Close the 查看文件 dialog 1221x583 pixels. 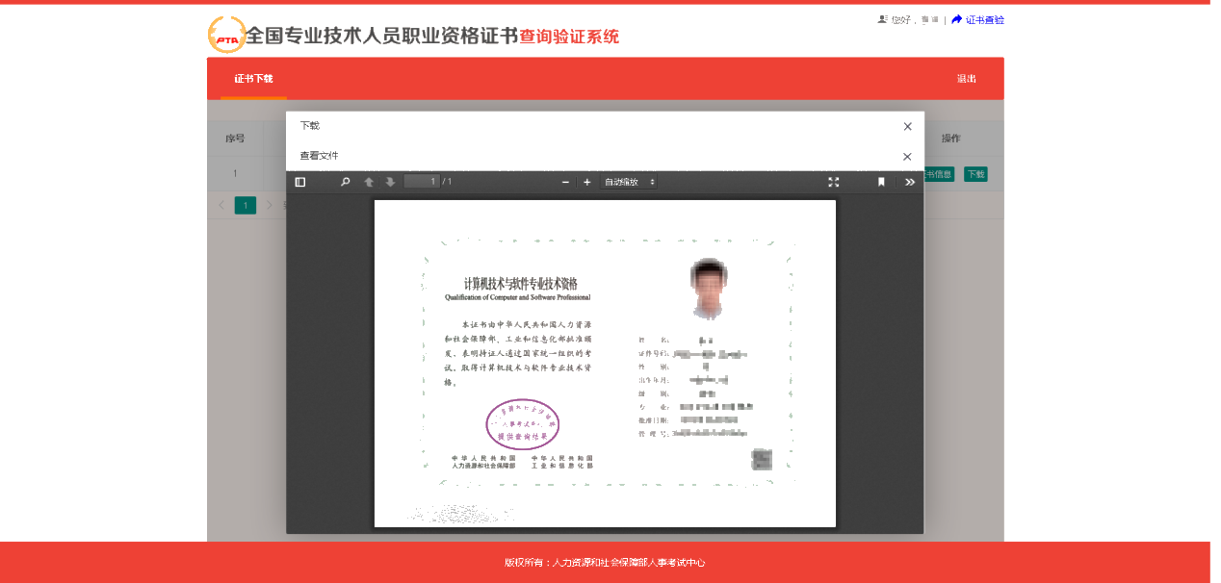tap(907, 156)
